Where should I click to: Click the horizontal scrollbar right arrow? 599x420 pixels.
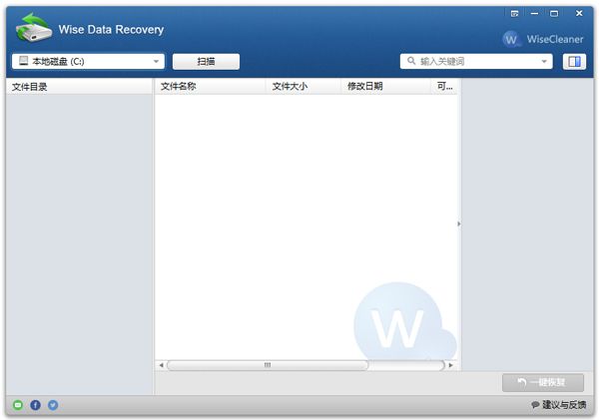[451, 365]
